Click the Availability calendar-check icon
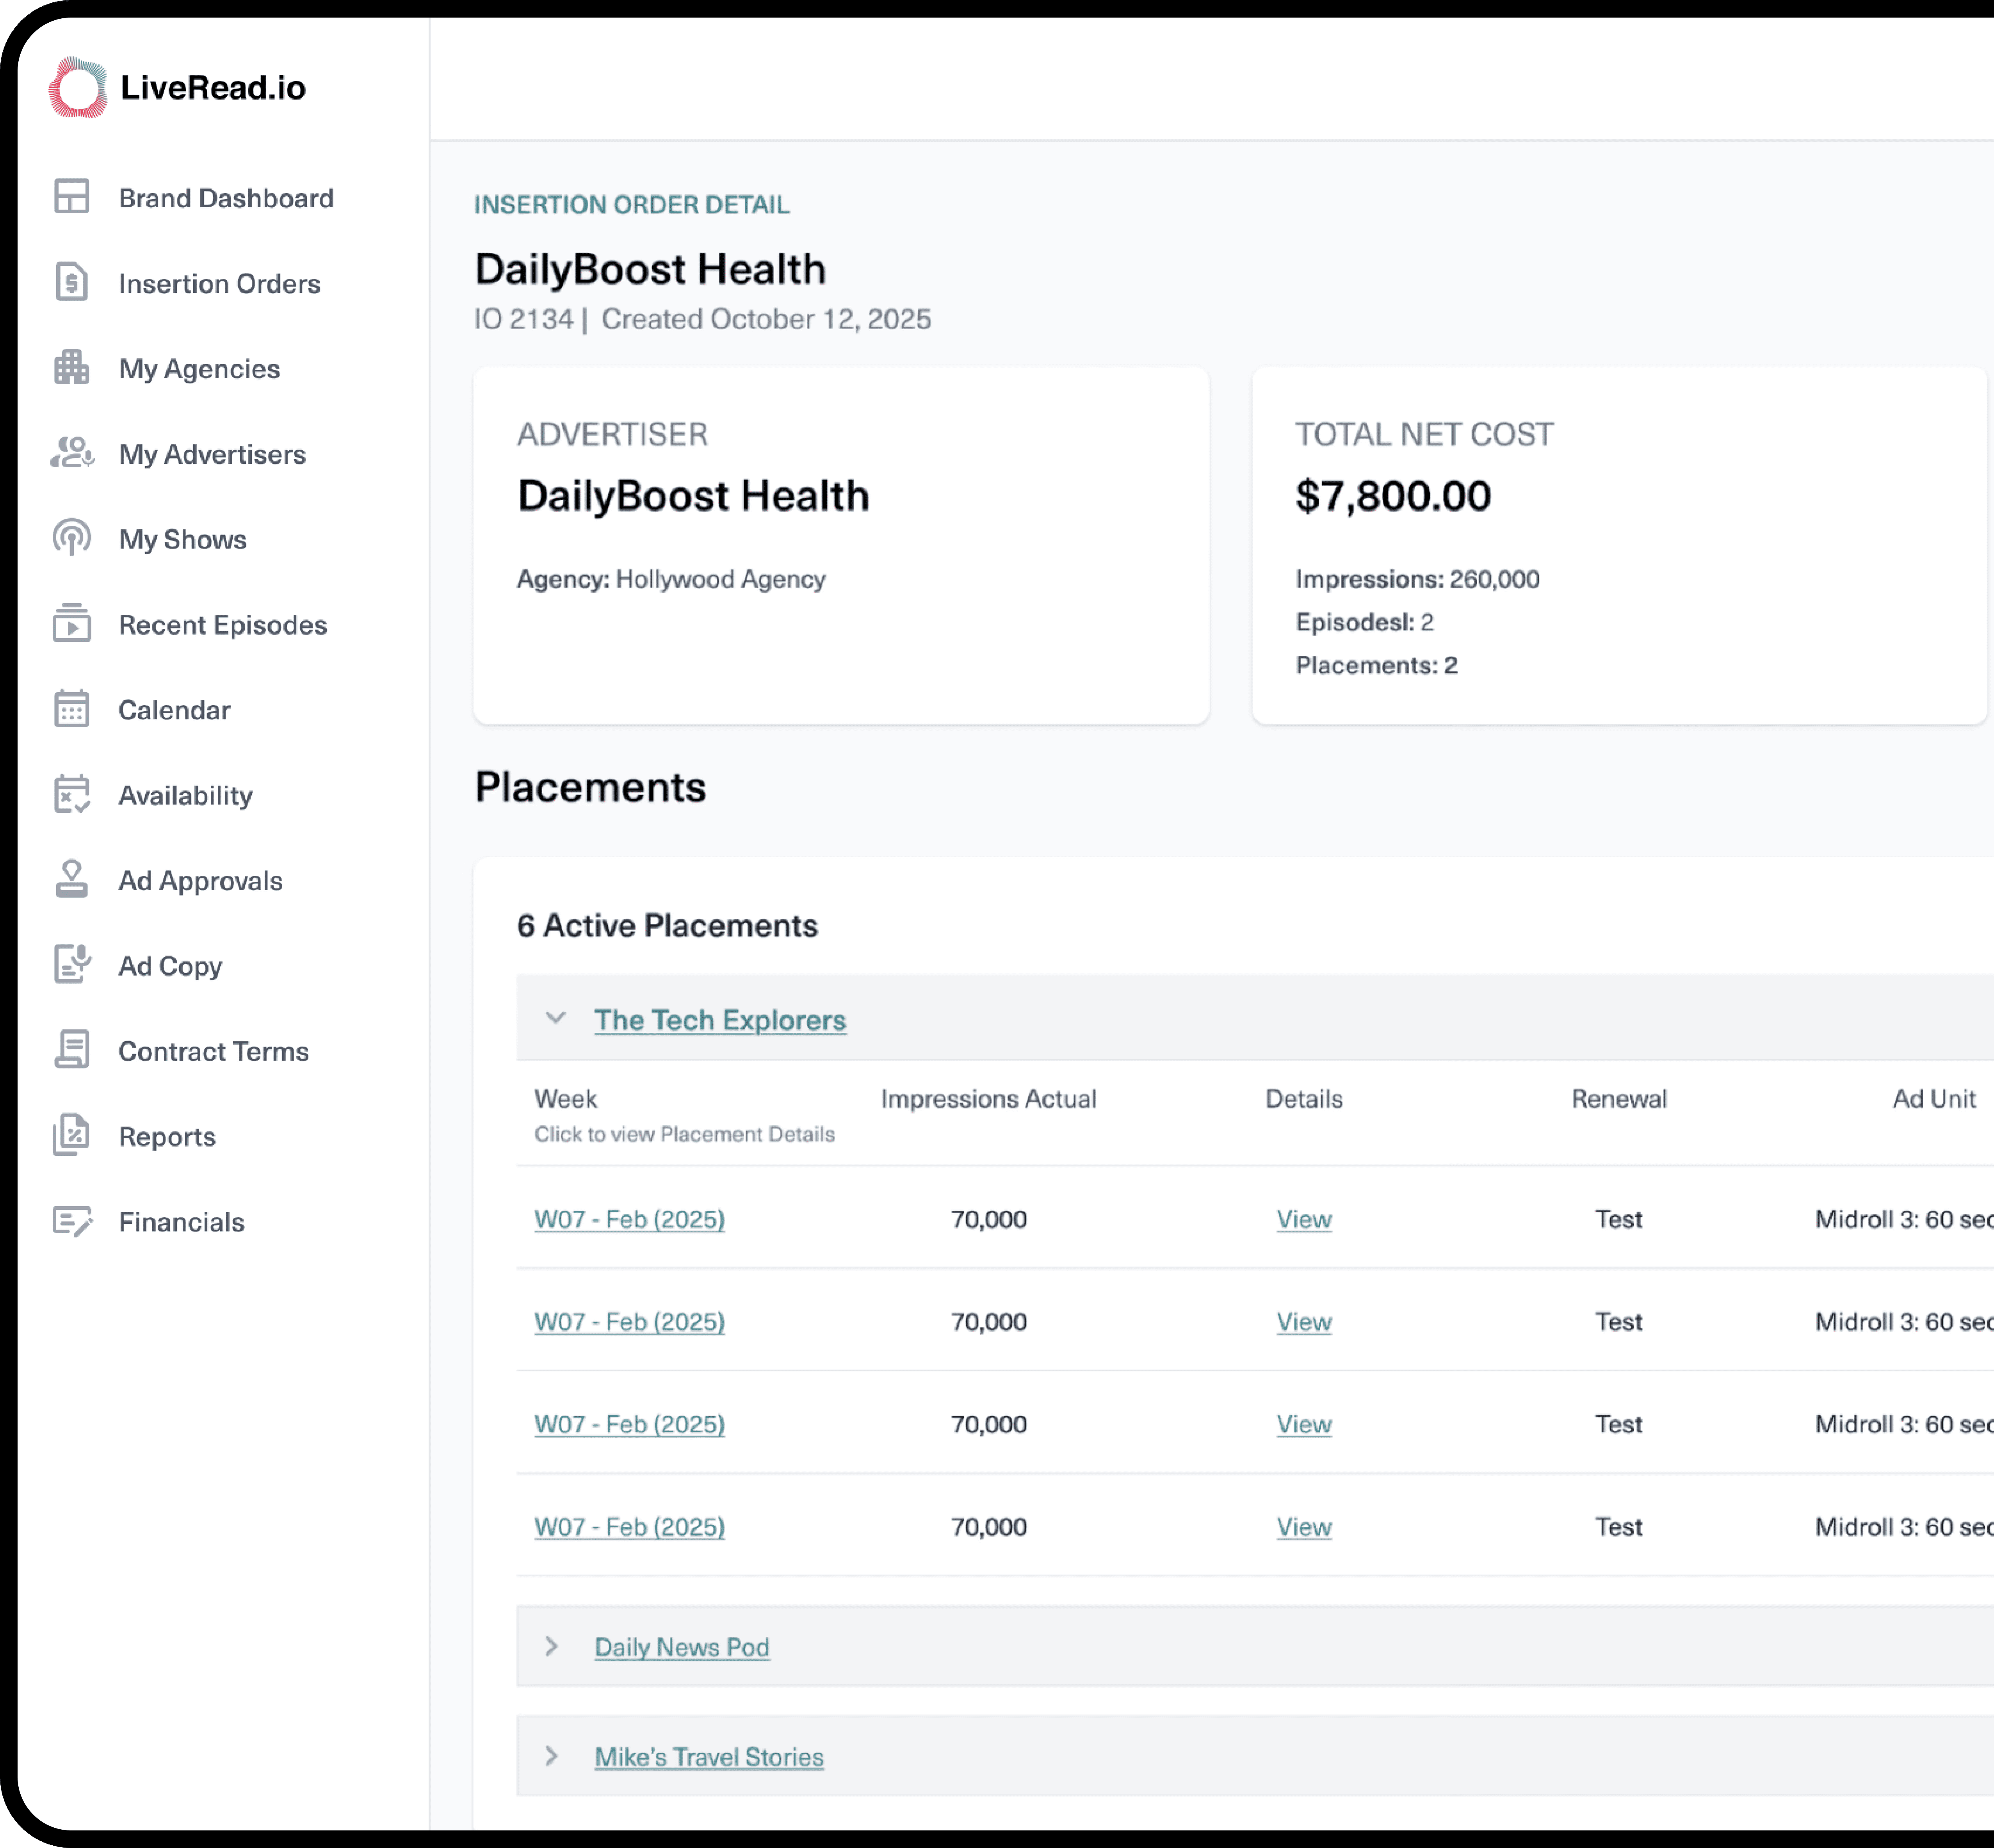The height and width of the screenshot is (1848, 1994). [x=72, y=794]
